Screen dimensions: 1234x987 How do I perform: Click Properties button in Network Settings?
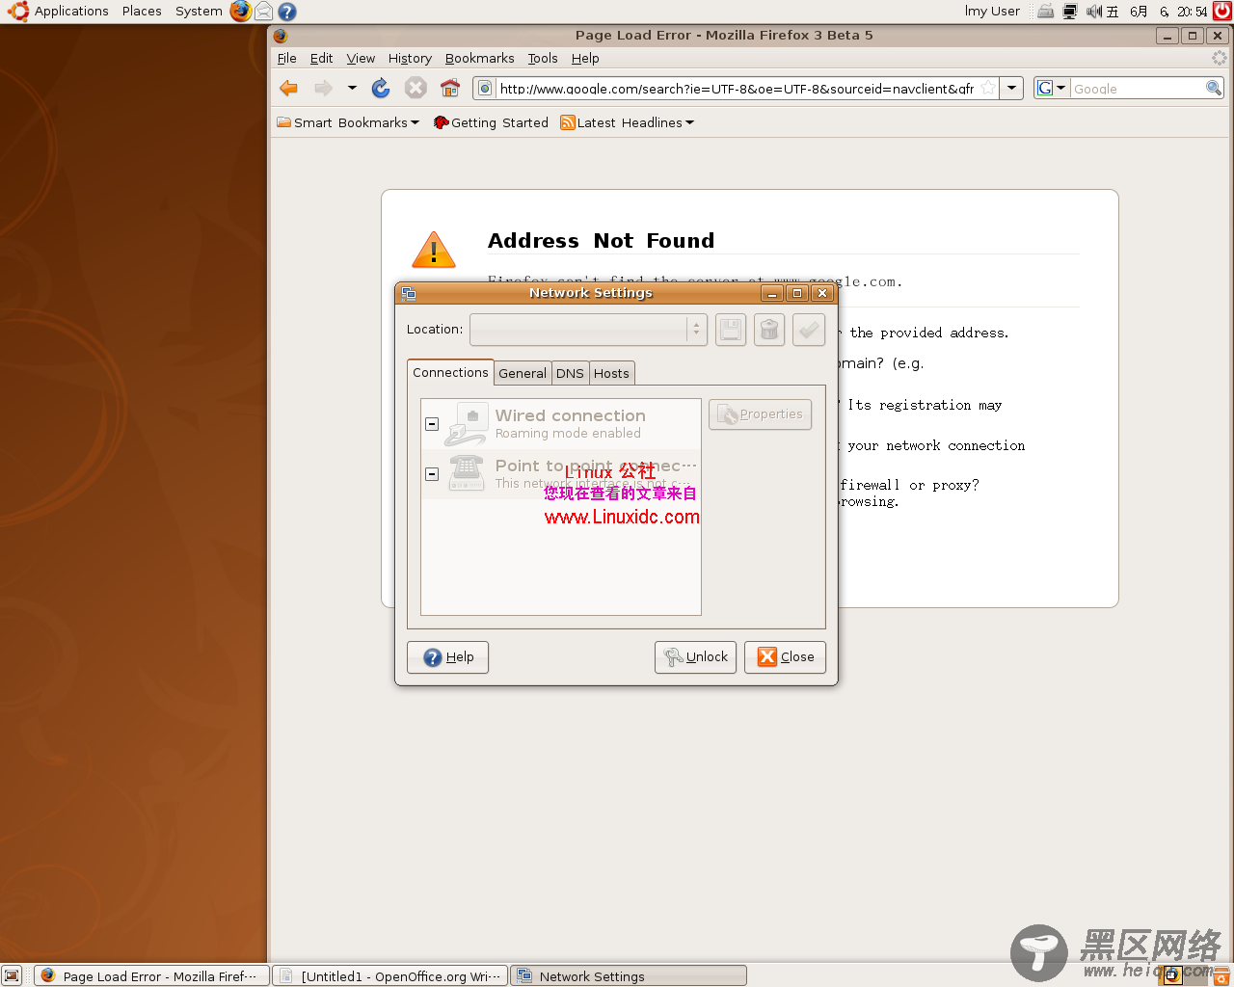point(761,414)
